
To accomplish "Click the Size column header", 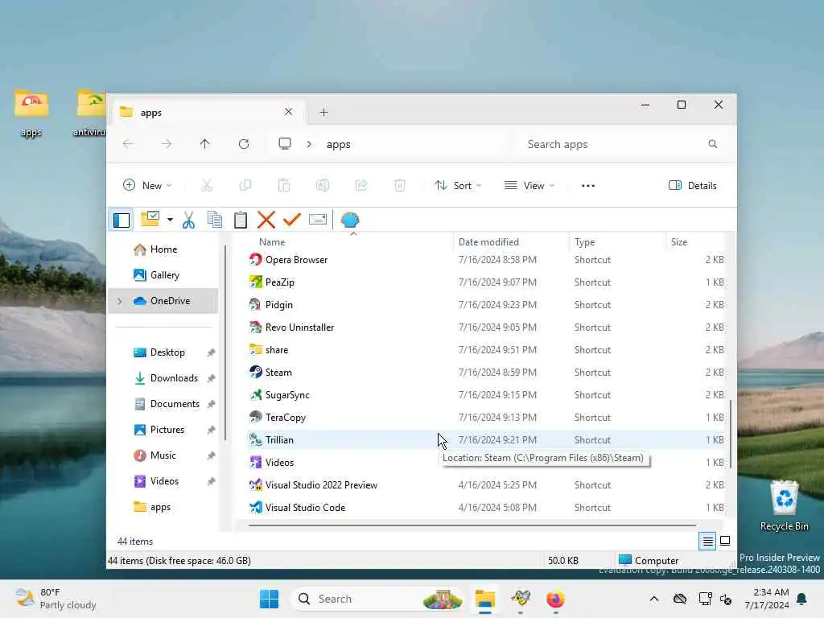I will click(695, 242).
